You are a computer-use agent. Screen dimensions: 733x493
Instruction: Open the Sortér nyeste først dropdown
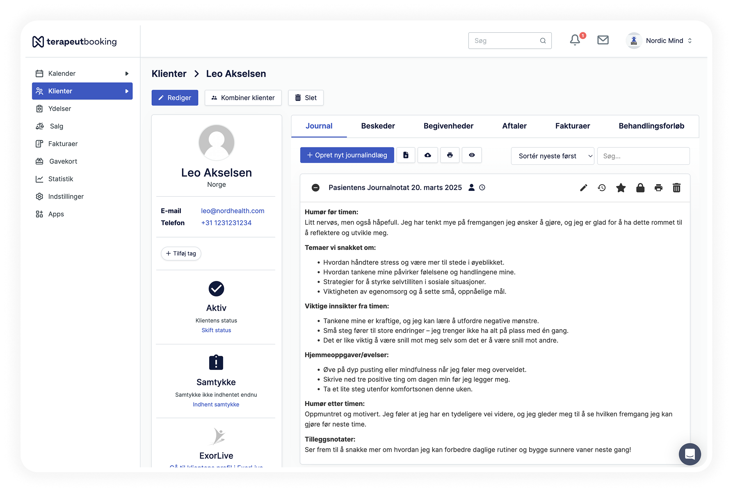point(552,156)
